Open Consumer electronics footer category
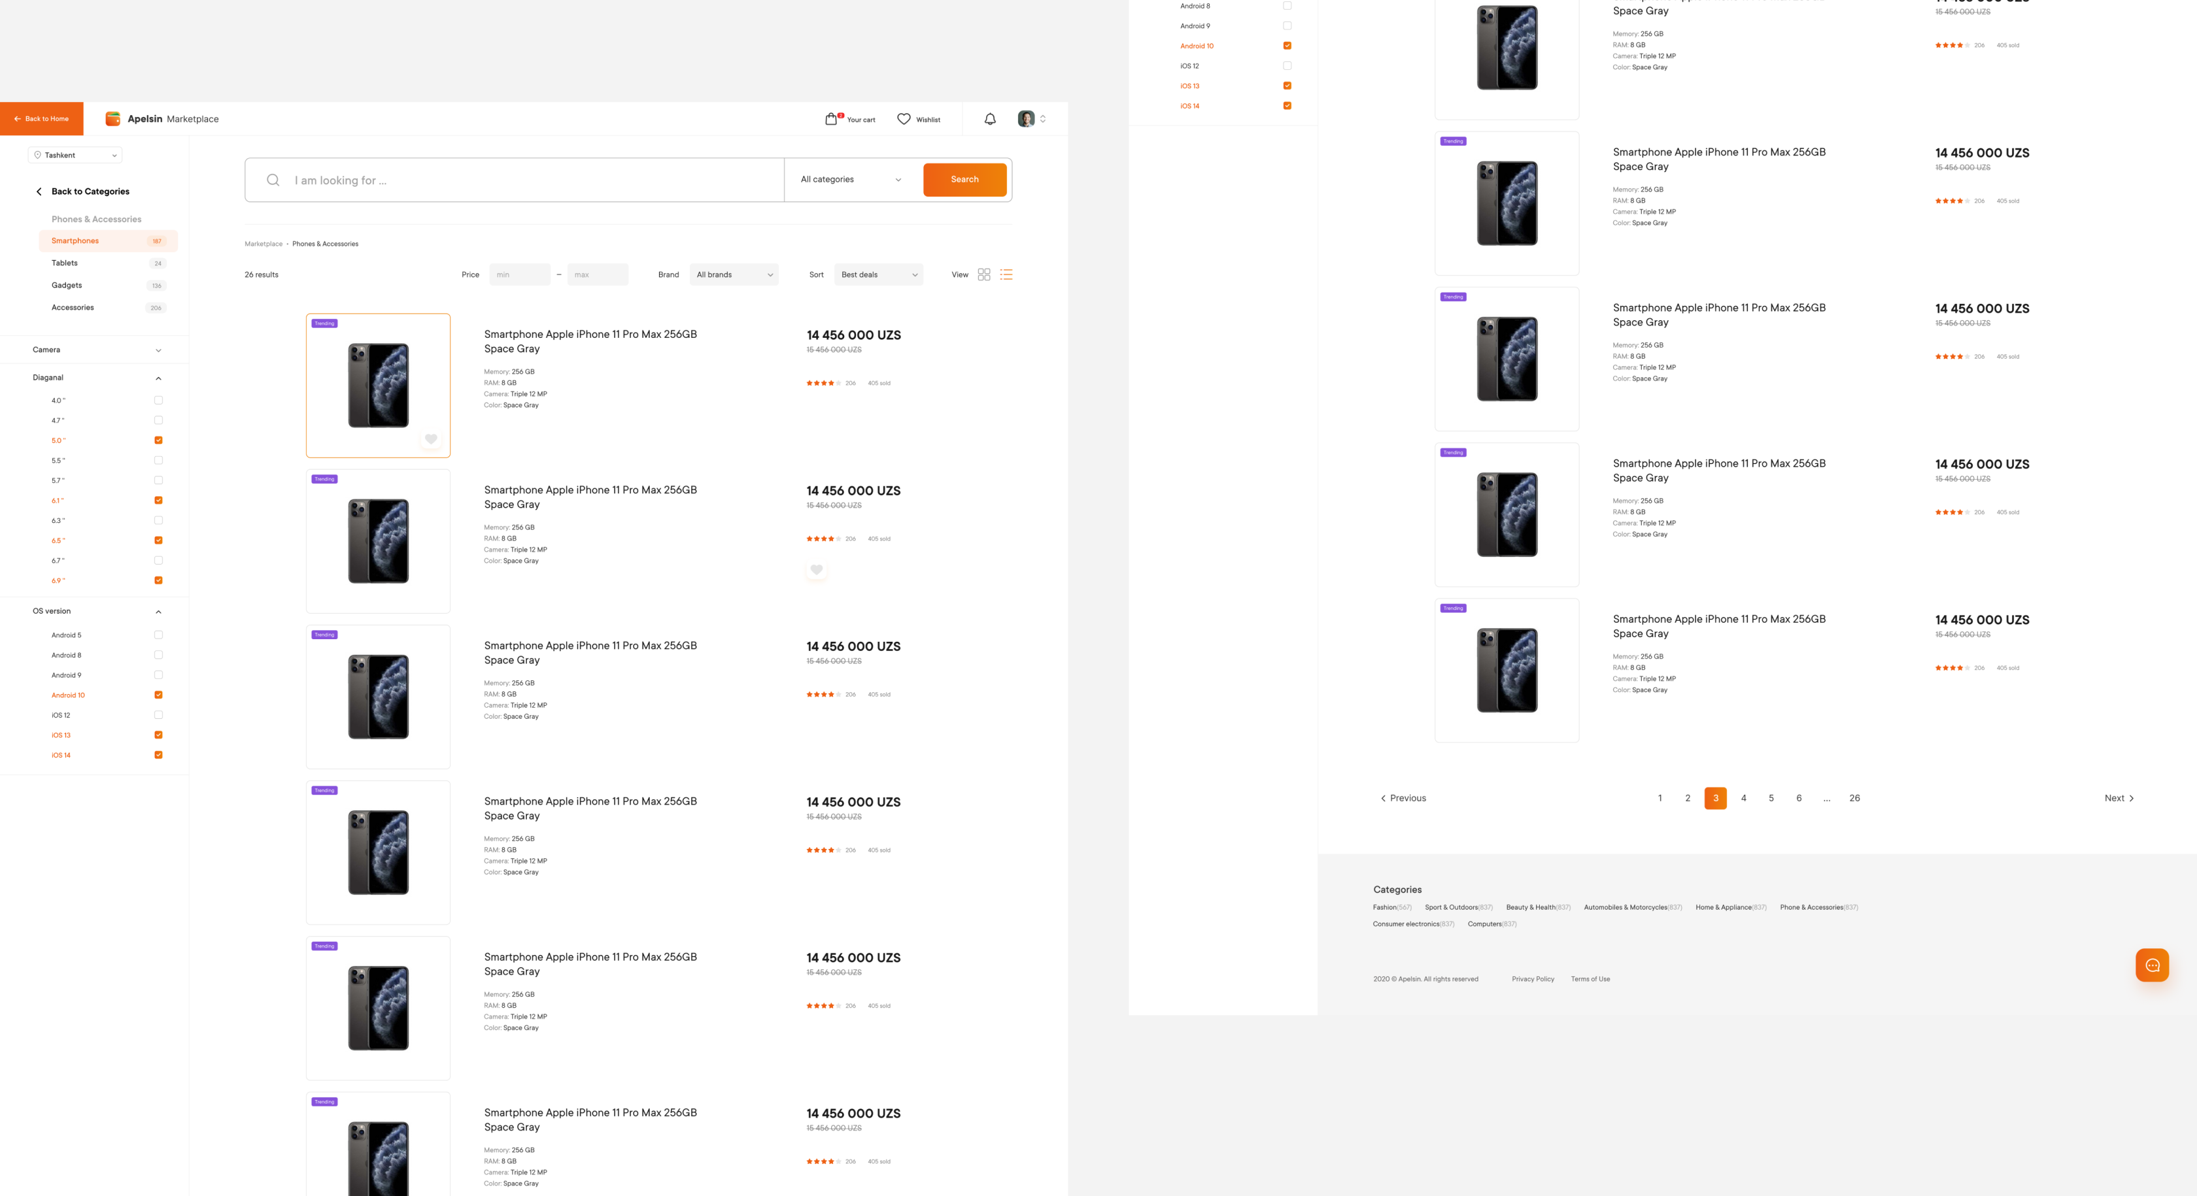Image resolution: width=2197 pixels, height=1196 pixels. point(1413,924)
